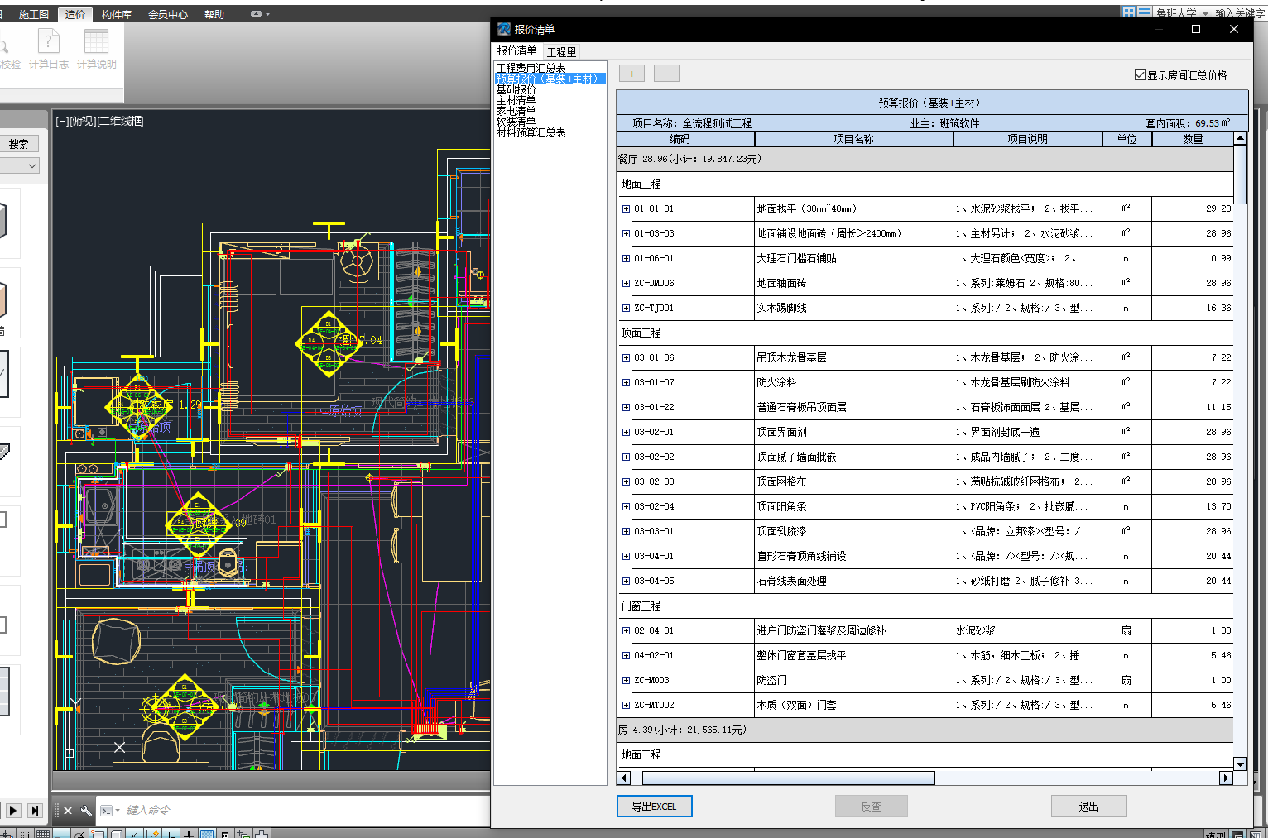The width and height of the screenshot is (1268, 838).
Task: Open the 计算日志 calculation log icon
Action: pyautogui.click(x=49, y=49)
